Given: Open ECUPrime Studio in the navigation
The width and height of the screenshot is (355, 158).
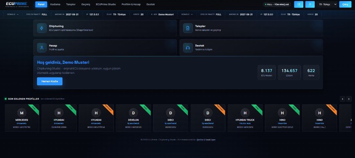Looking at the screenshot, I should click(x=106, y=4).
